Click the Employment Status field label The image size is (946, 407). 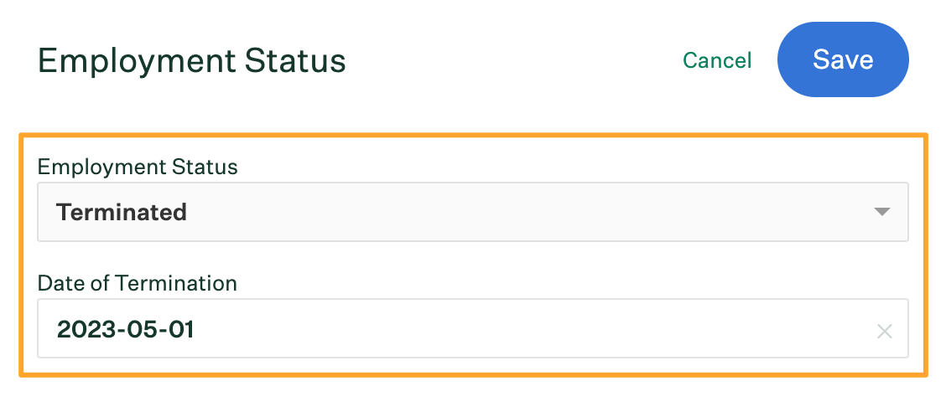(x=138, y=166)
